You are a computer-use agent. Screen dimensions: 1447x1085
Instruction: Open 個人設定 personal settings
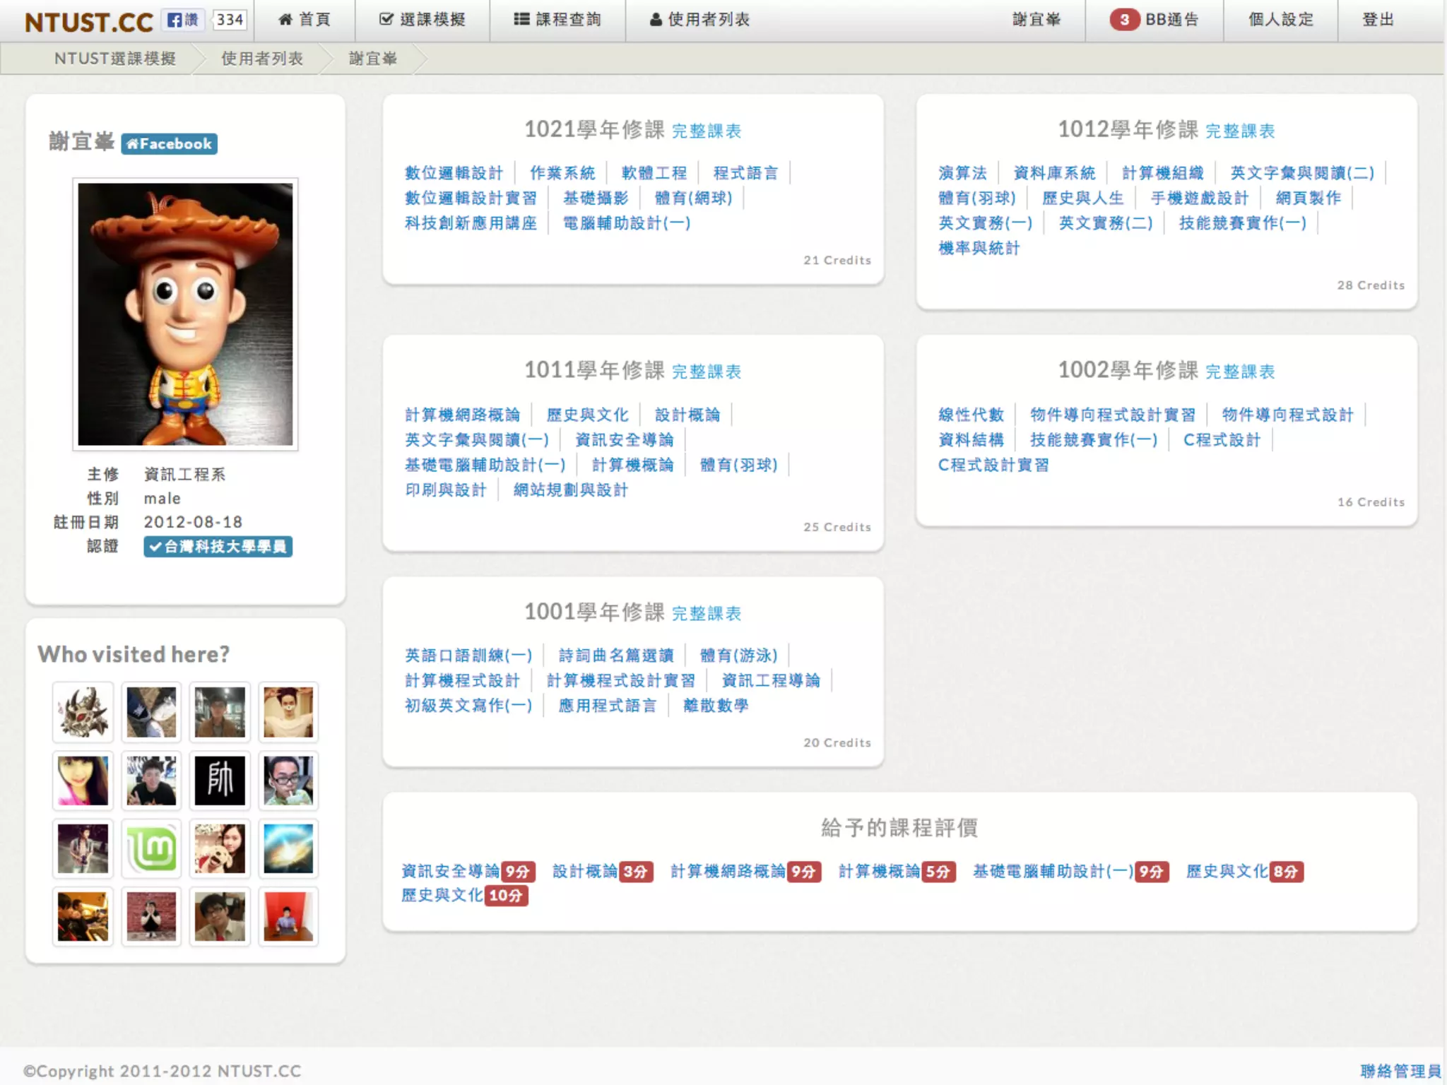pos(1280,20)
